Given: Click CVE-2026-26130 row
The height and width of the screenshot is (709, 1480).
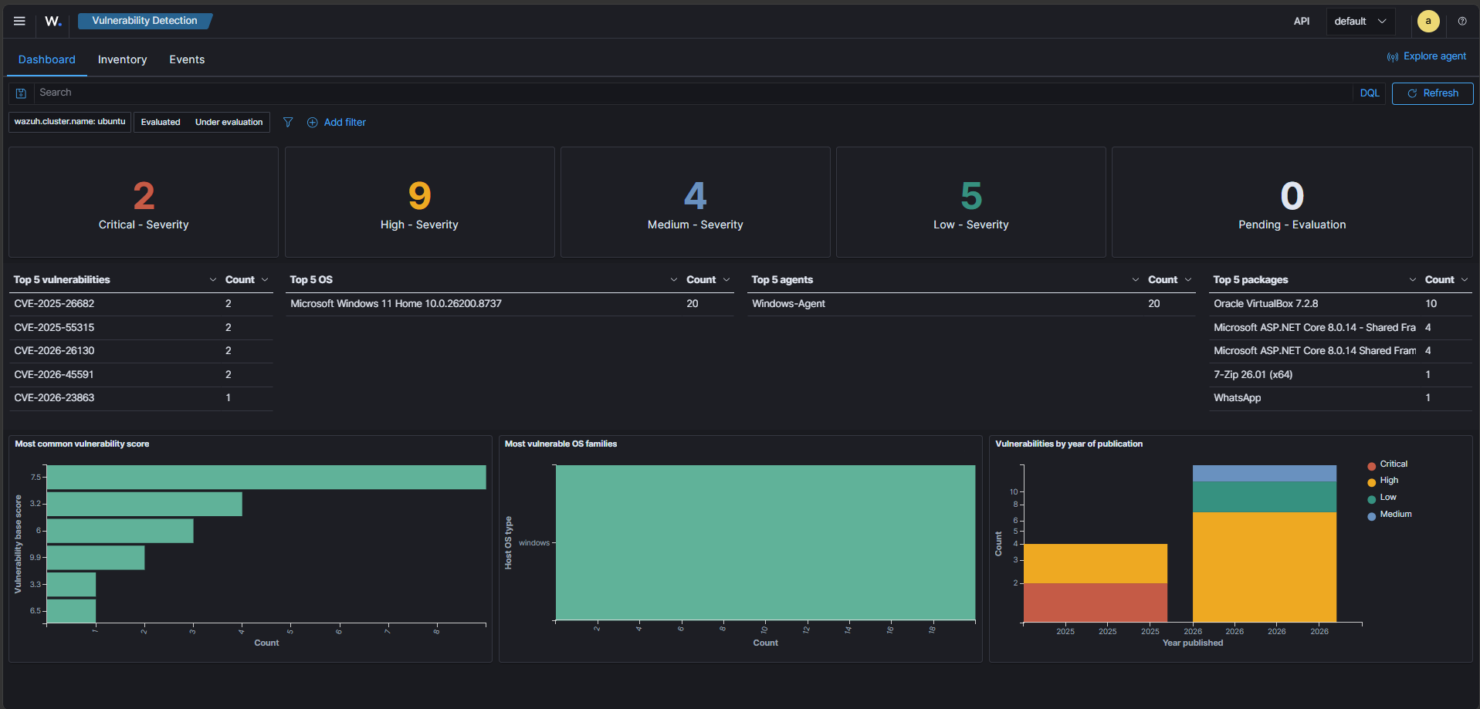Looking at the screenshot, I should [141, 351].
